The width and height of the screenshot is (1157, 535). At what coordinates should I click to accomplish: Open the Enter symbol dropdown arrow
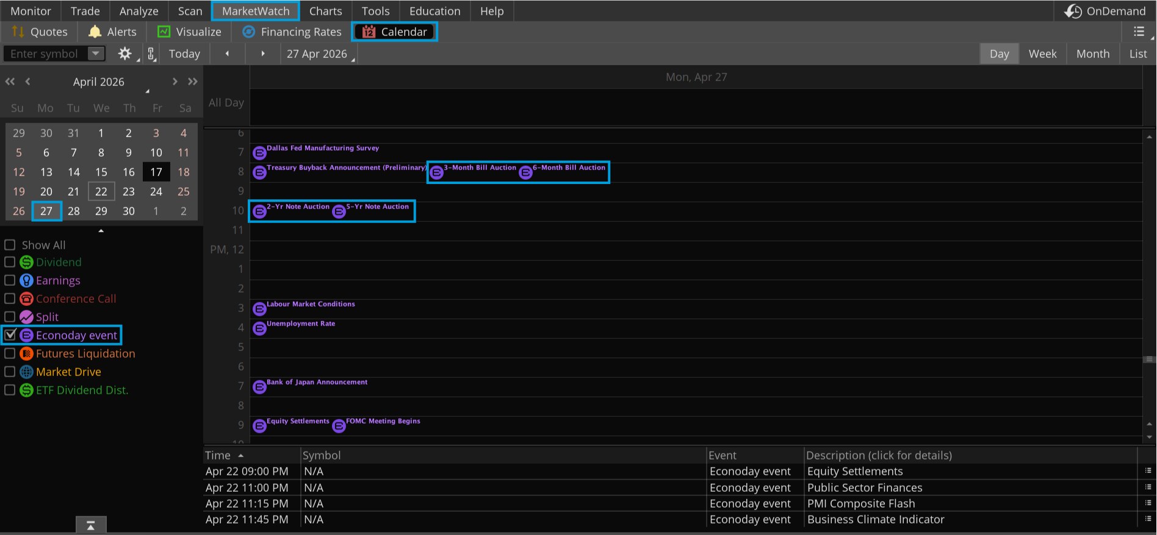[x=95, y=54]
